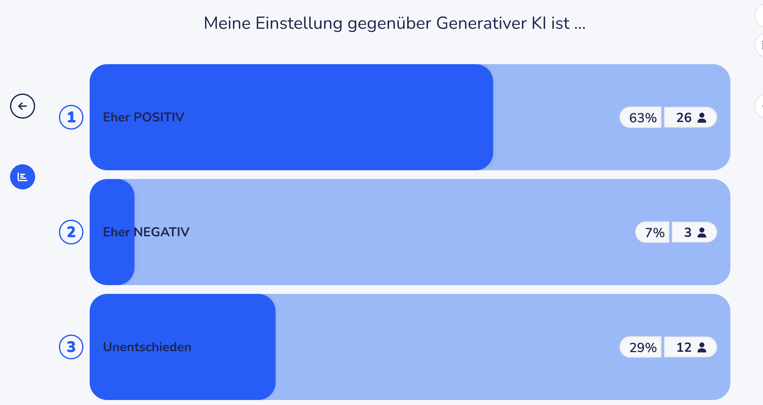Image resolution: width=763 pixels, height=405 pixels.
Task: Choose the Eher POSITIV answer label
Action: coord(144,117)
